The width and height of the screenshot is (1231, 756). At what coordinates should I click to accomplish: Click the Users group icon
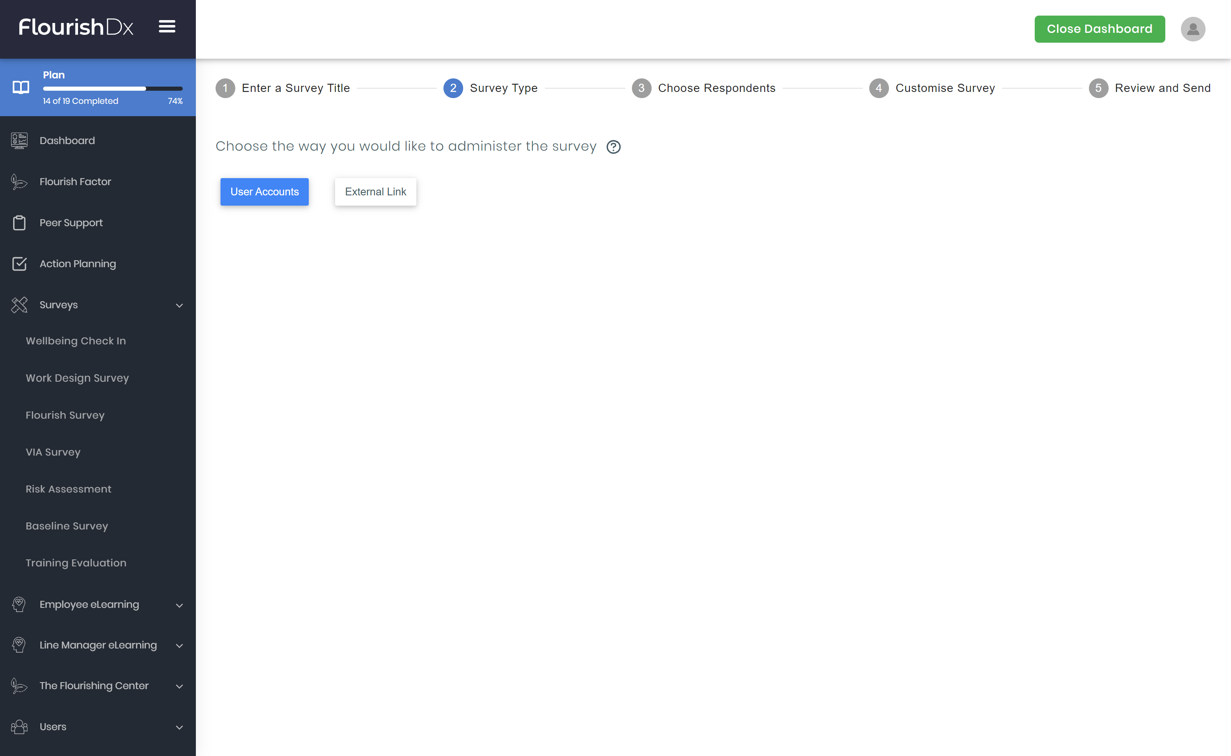pos(20,726)
